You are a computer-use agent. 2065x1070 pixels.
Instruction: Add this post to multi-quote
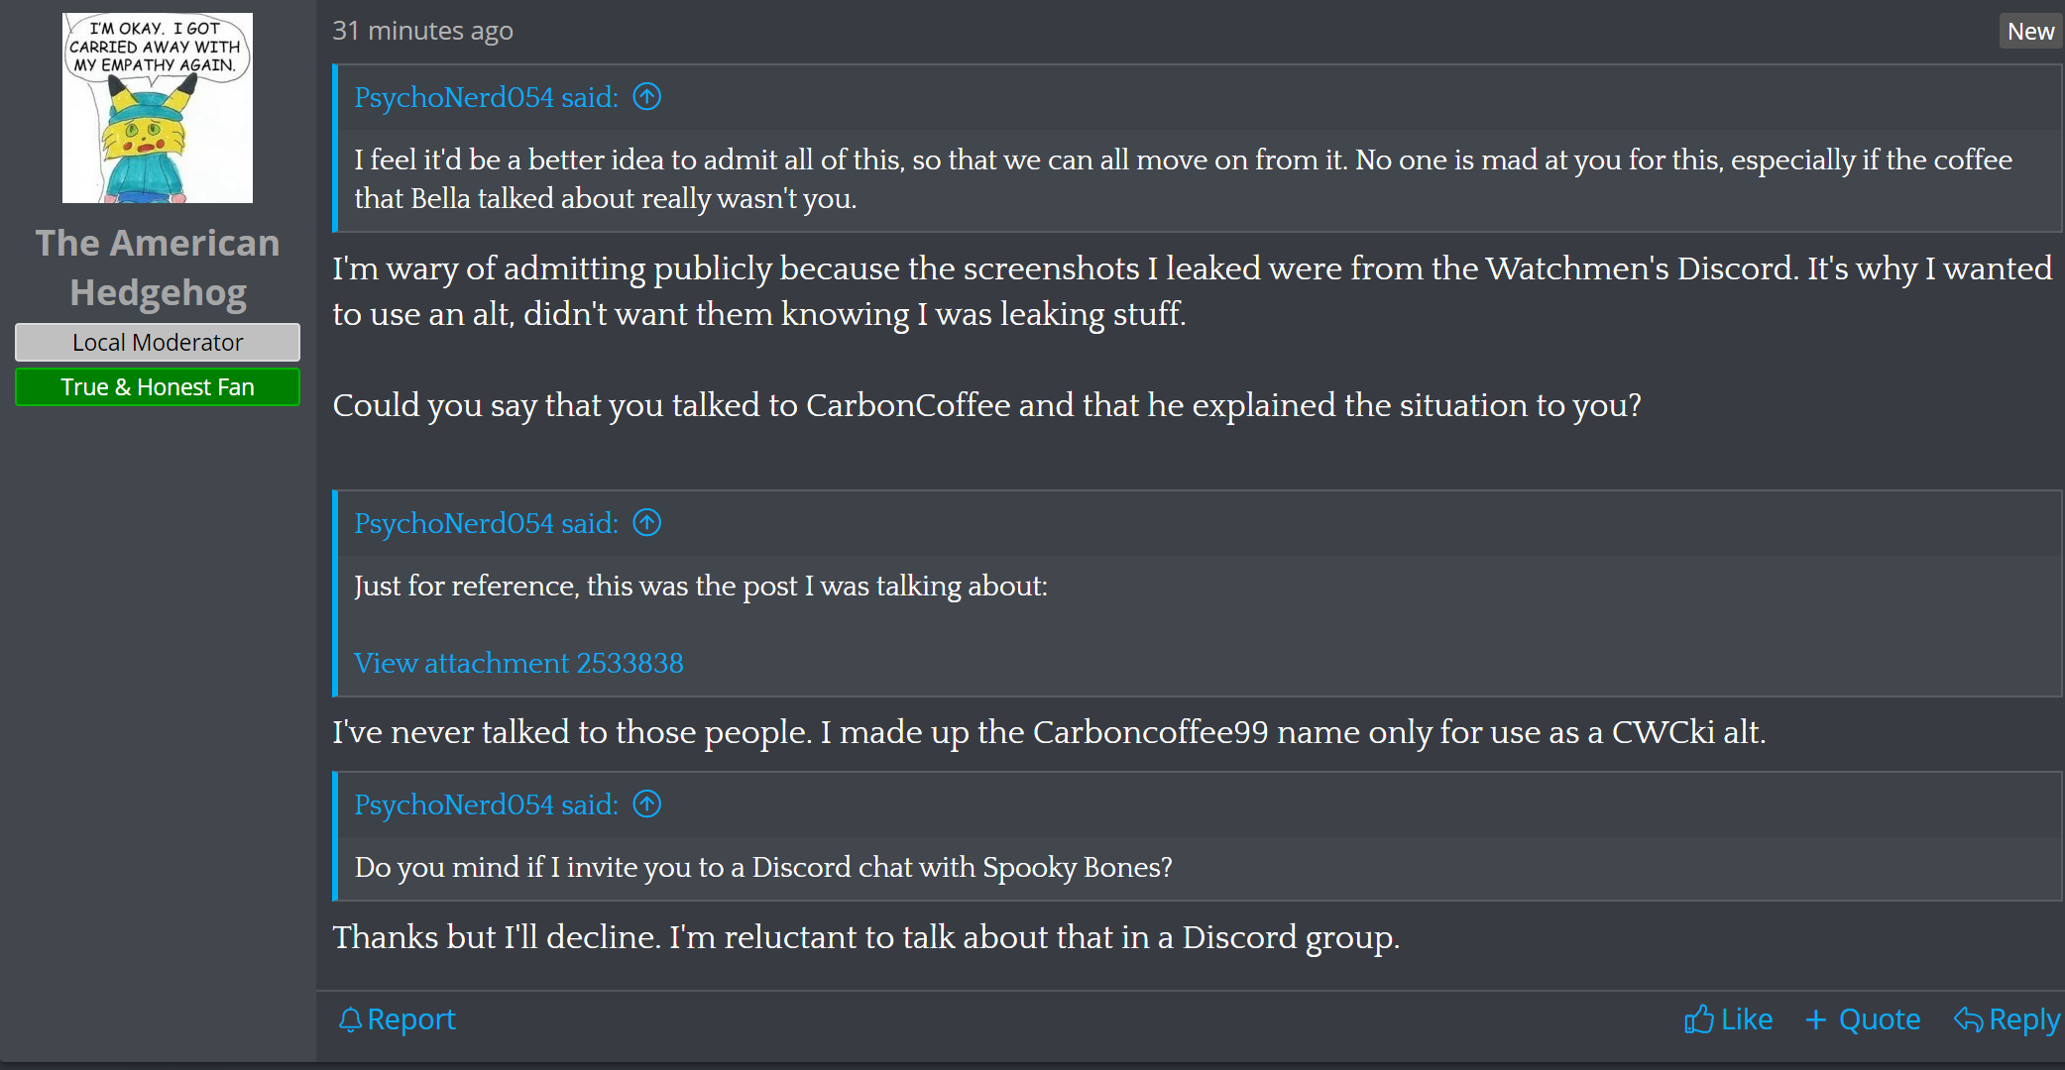point(1878,1018)
